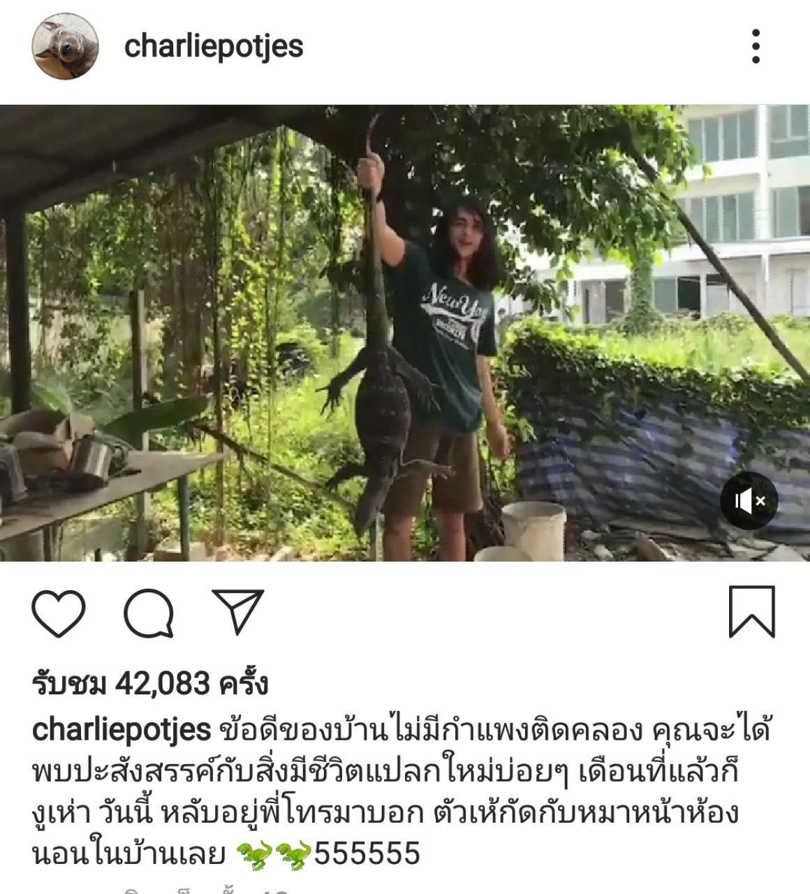
Task: Open the charliepotjes username in the post header
Action: click(214, 47)
